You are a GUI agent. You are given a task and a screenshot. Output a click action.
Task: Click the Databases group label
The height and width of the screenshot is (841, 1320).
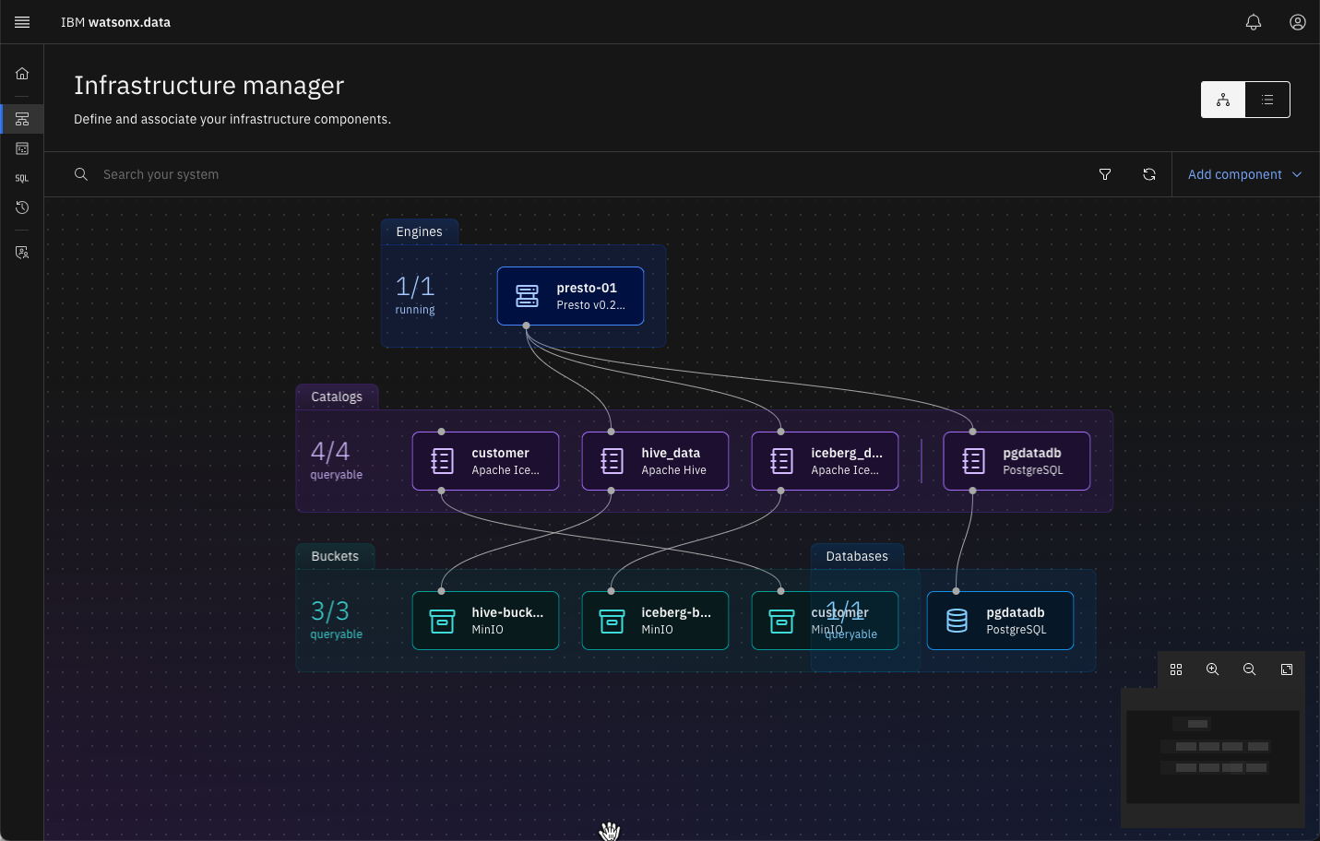(x=857, y=556)
